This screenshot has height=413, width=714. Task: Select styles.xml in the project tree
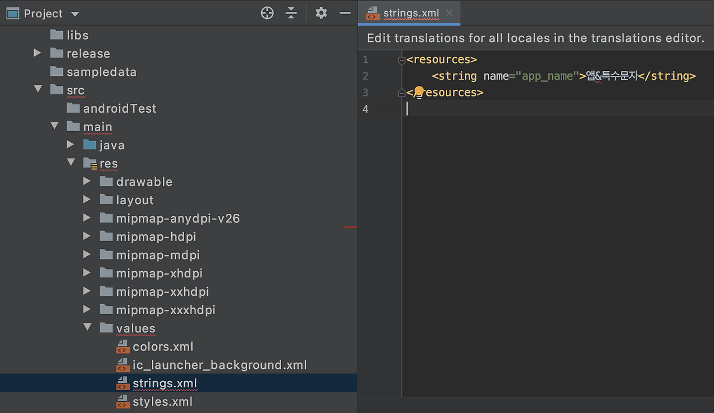pyautogui.click(x=162, y=401)
